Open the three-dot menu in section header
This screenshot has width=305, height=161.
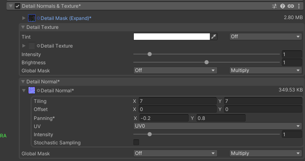299,6
